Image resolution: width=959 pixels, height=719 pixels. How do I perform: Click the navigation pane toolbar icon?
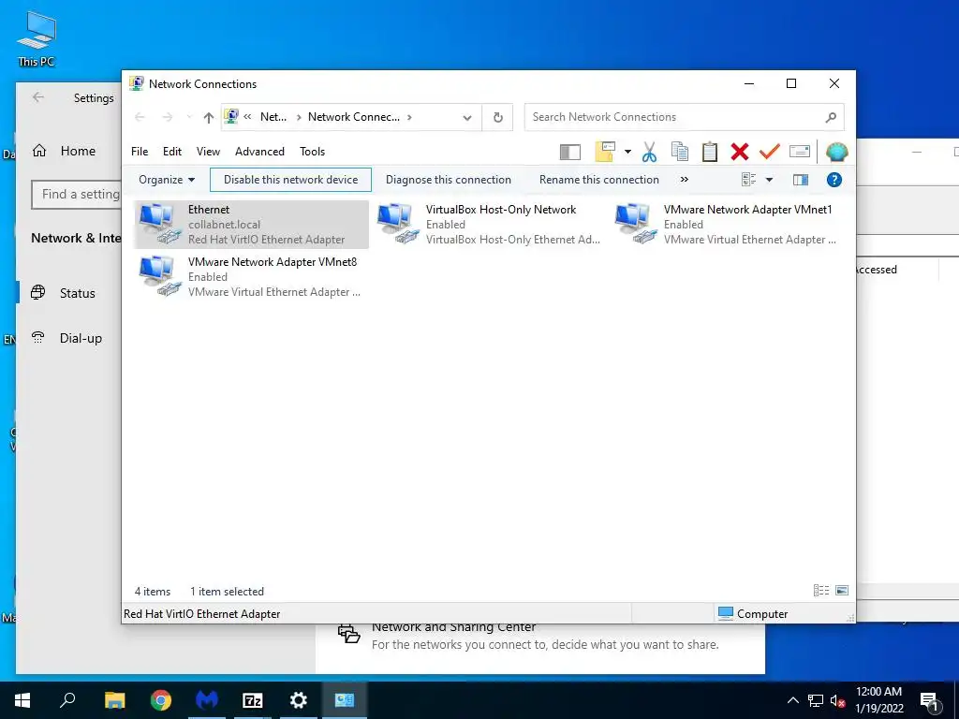click(x=569, y=152)
